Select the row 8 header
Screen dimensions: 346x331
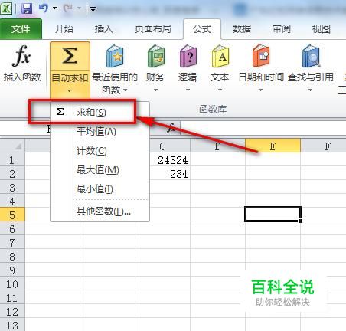12,257
